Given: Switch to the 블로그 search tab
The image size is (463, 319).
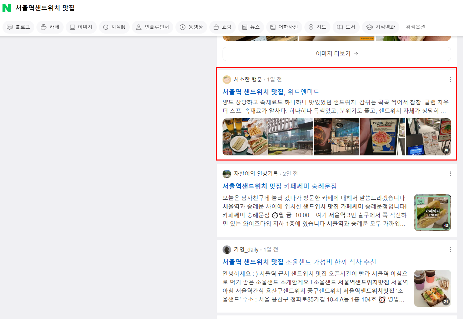Looking at the screenshot, I should (19, 27).
